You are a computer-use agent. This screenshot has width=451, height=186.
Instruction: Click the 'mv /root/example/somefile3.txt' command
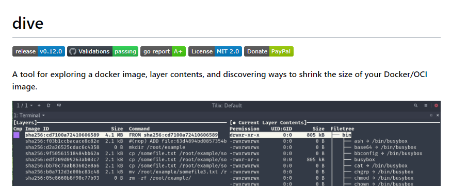[178, 172]
